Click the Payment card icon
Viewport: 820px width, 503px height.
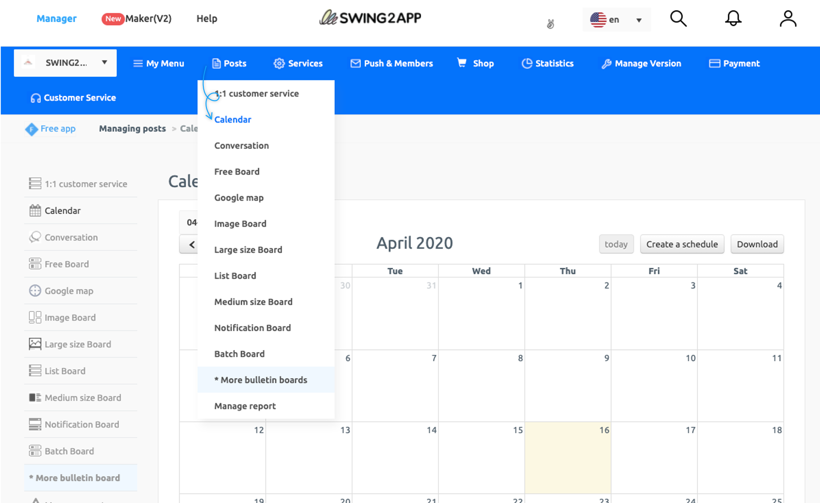coord(714,63)
